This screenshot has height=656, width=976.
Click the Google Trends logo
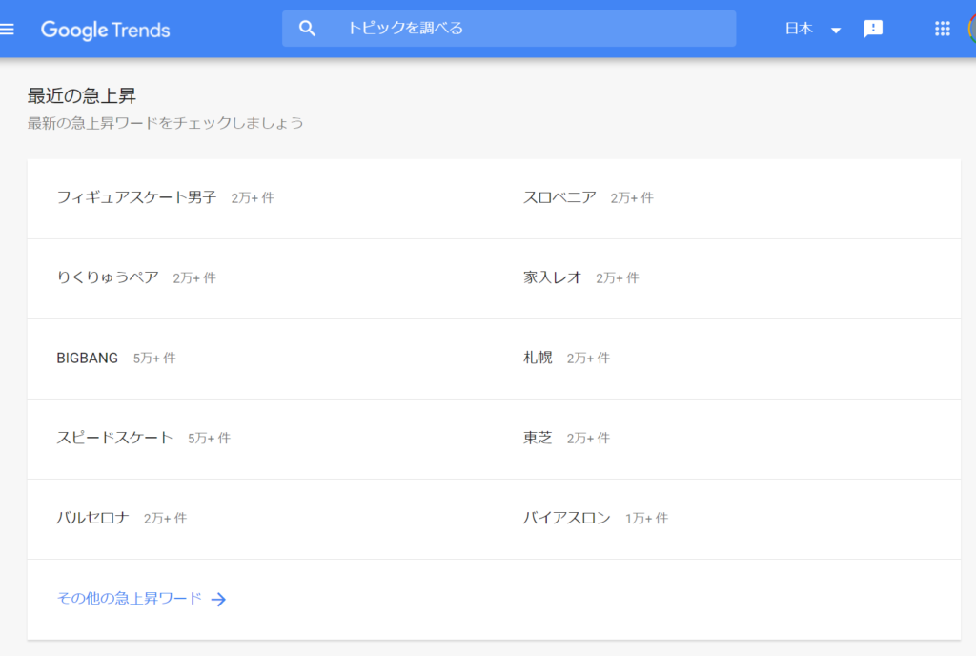click(x=105, y=30)
